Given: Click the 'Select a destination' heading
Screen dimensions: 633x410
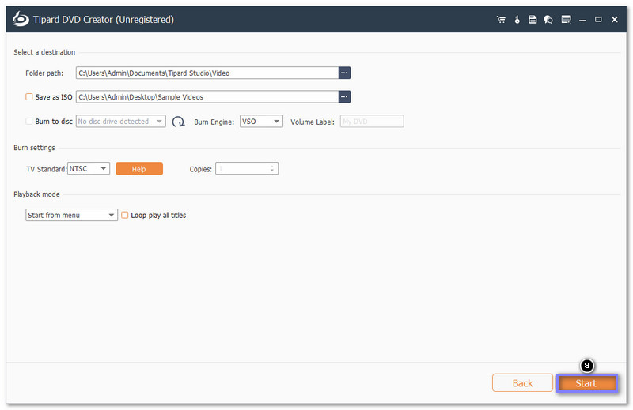Looking at the screenshot, I should point(44,52).
